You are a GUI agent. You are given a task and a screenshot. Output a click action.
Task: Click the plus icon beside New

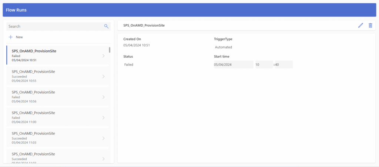click(10, 37)
